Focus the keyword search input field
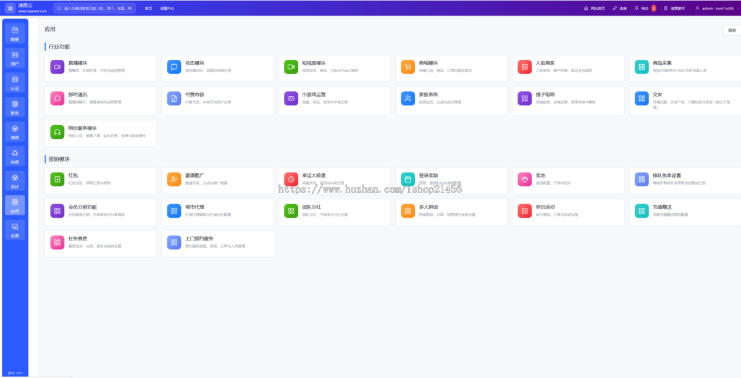741x378 pixels. (x=94, y=8)
